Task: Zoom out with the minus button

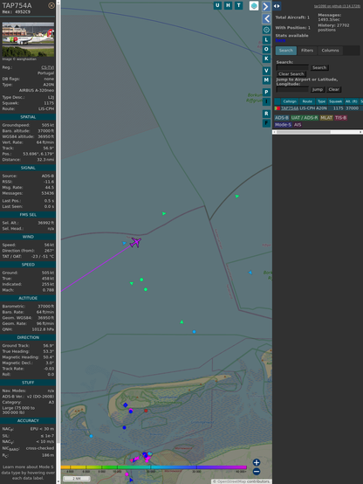Action: point(257,472)
